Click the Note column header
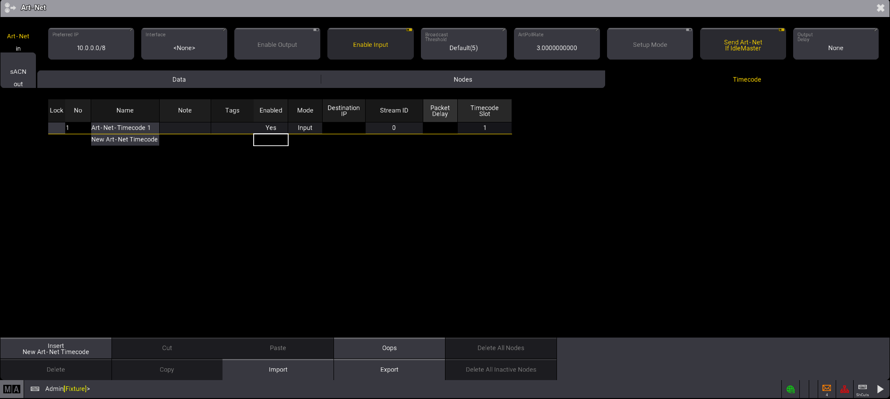Image resolution: width=890 pixels, height=399 pixels. tap(185, 111)
